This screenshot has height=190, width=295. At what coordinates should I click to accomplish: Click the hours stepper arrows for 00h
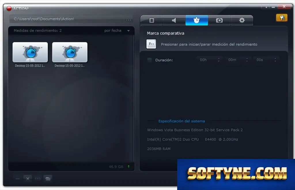pos(219,60)
